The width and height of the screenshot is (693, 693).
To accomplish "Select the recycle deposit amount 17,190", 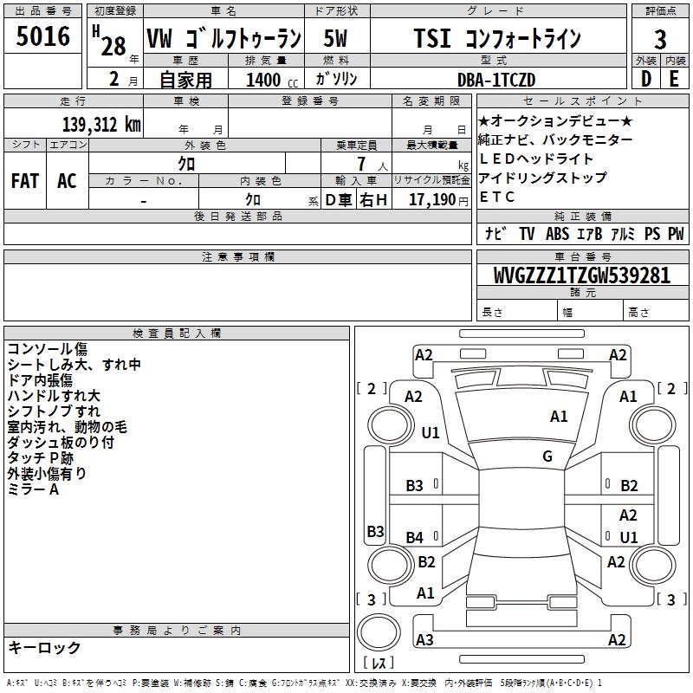I will [x=431, y=200].
